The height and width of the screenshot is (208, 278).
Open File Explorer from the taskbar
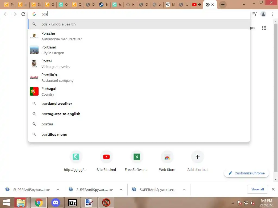[x=21, y=203]
